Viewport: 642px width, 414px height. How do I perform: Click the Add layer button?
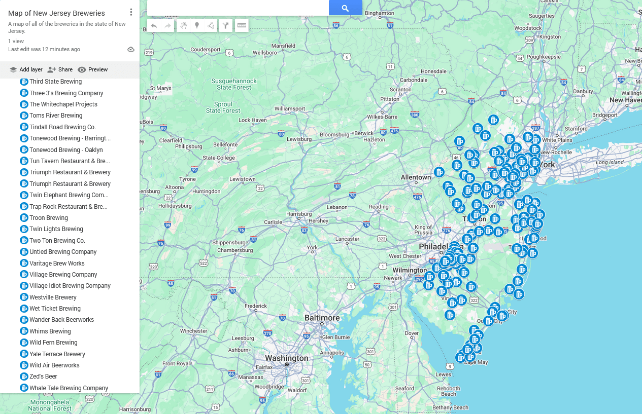pos(25,69)
